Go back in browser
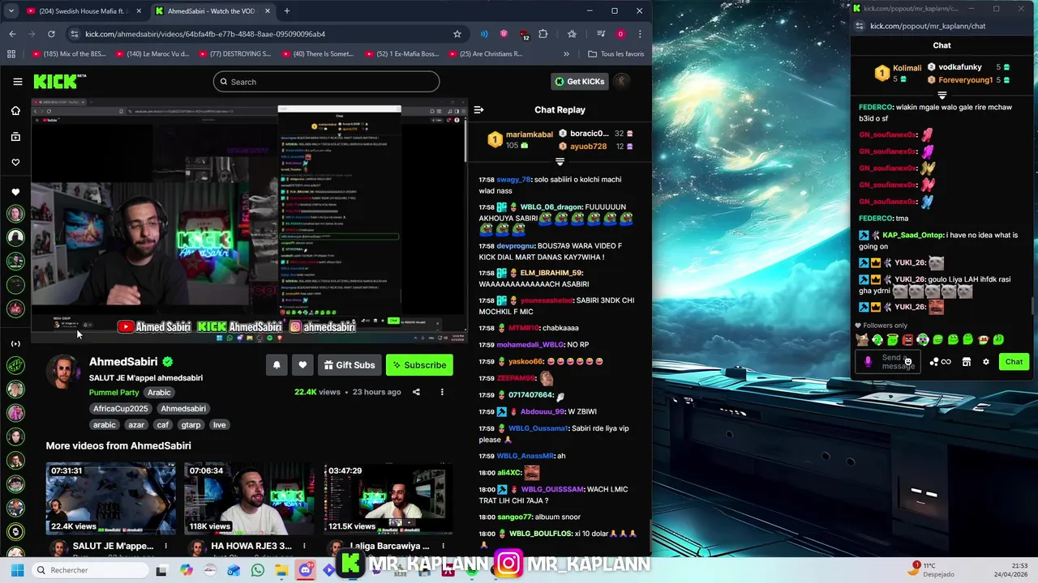This screenshot has height=583, width=1038. 12,34
